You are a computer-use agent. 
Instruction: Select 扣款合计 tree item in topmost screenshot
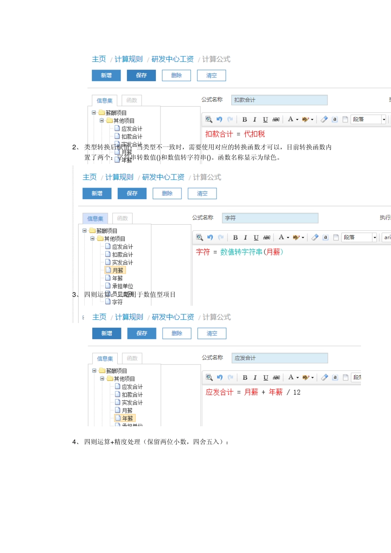[128, 137]
